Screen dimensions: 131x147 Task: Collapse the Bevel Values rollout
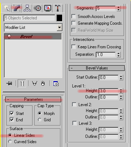coord(97,68)
